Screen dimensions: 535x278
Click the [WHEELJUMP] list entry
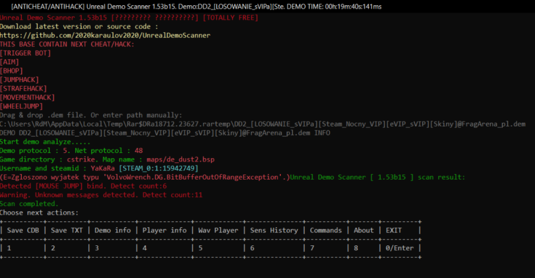click(21, 106)
